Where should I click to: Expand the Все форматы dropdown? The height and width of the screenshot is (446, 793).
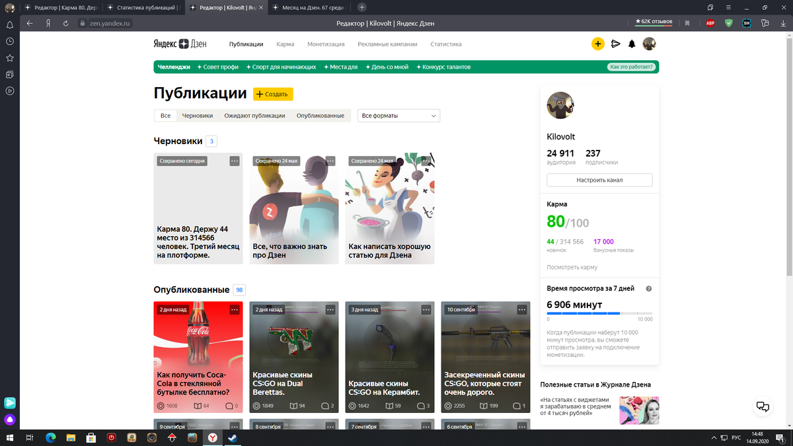(399, 116)
